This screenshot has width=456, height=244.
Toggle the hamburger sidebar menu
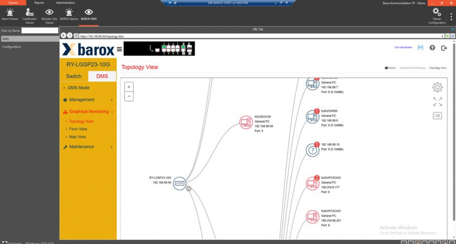[120, 49]
